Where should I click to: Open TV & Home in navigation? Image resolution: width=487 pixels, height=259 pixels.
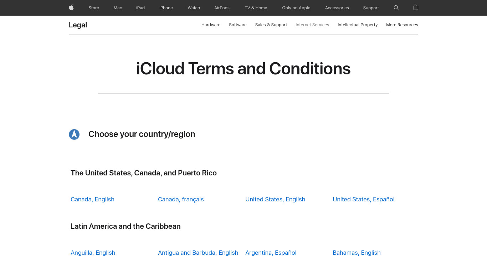256,8
